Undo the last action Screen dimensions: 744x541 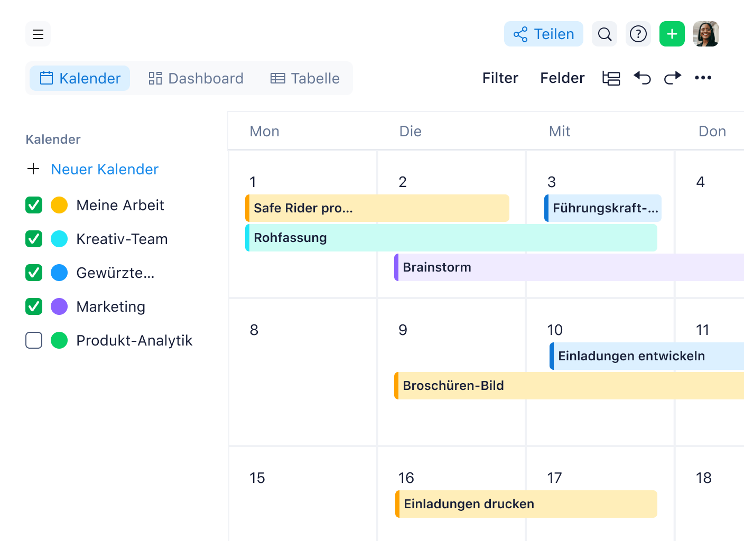tap(642, 78)
